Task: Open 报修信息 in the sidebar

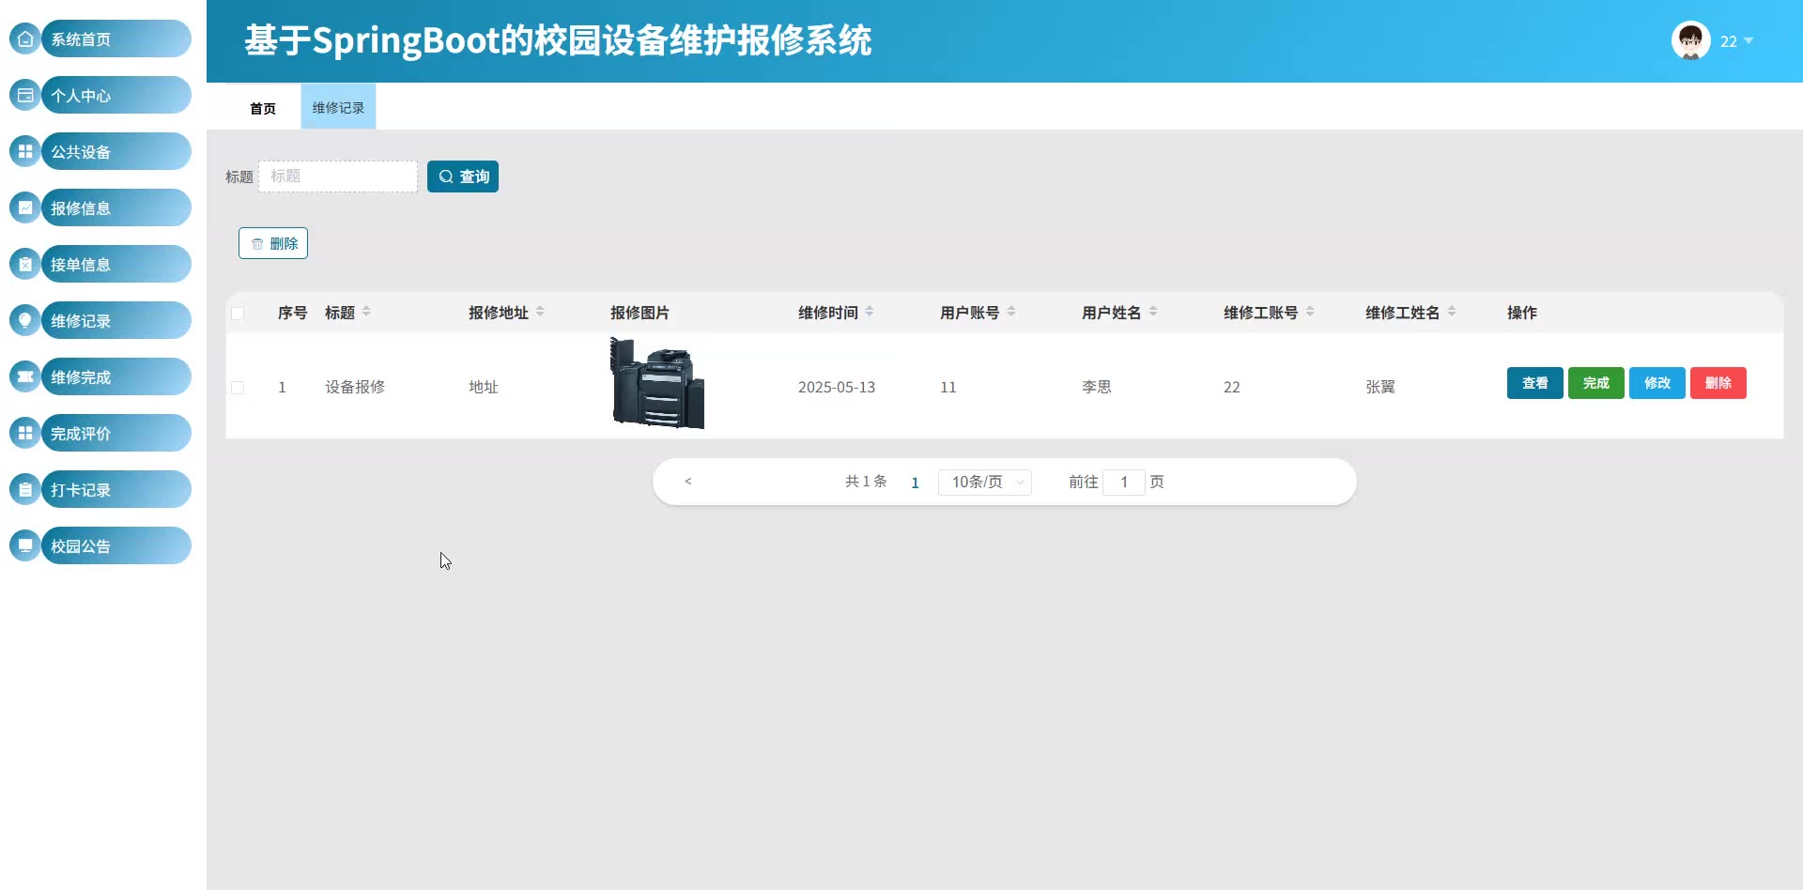Action: coord(116,207)
